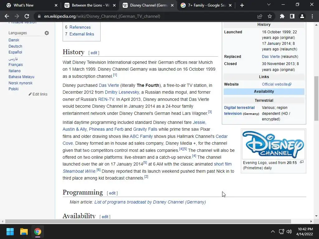Edit the Programming section
This screenshot has height=239, width=319.
point(112,193)
